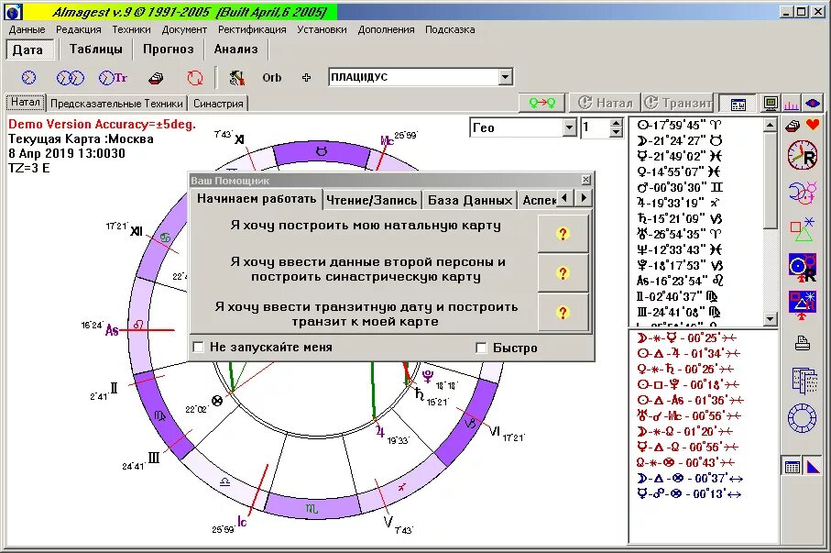Click the green swap planets arrow button
Viewport: 831px width, 553px height.
[x=542, y=103]
